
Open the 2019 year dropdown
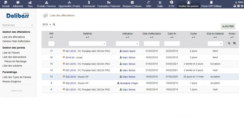click(x=46, y=24)
